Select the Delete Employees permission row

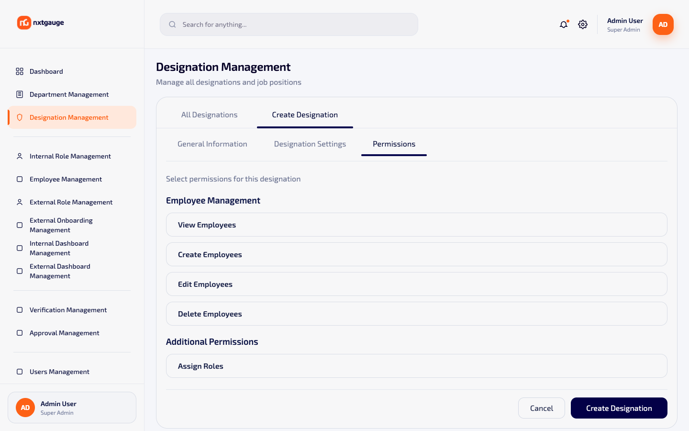417,314
